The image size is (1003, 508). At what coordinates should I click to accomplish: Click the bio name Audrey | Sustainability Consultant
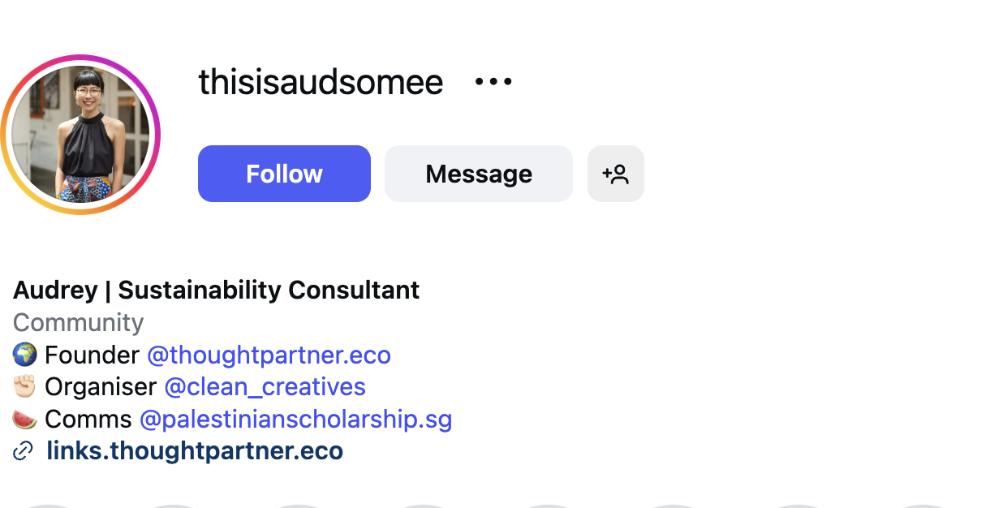click(x=216, y=290)
